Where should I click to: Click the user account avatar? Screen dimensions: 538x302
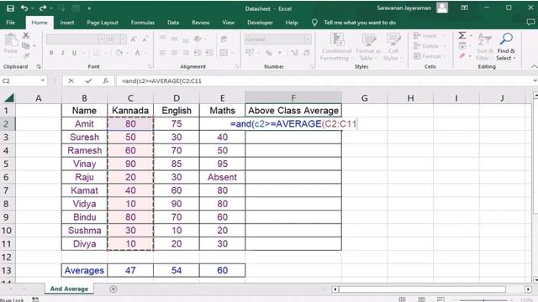click(442, 8)
